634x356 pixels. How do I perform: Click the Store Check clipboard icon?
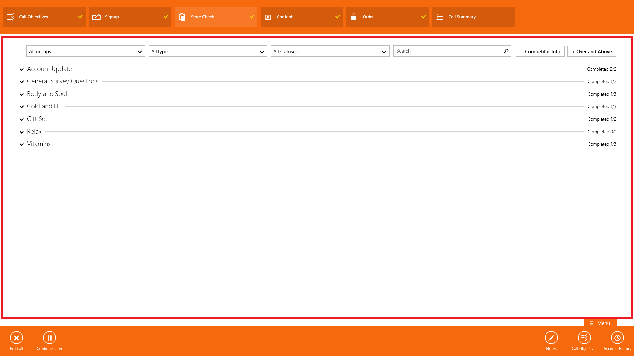coord(182,17)
